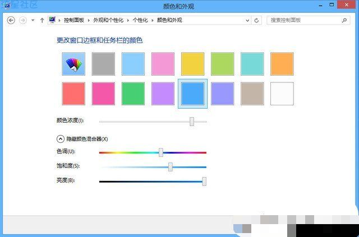Choose the light pink swatch in top row
The width and height of the screenshot is (359, 237).
click(x=163, y=64)
